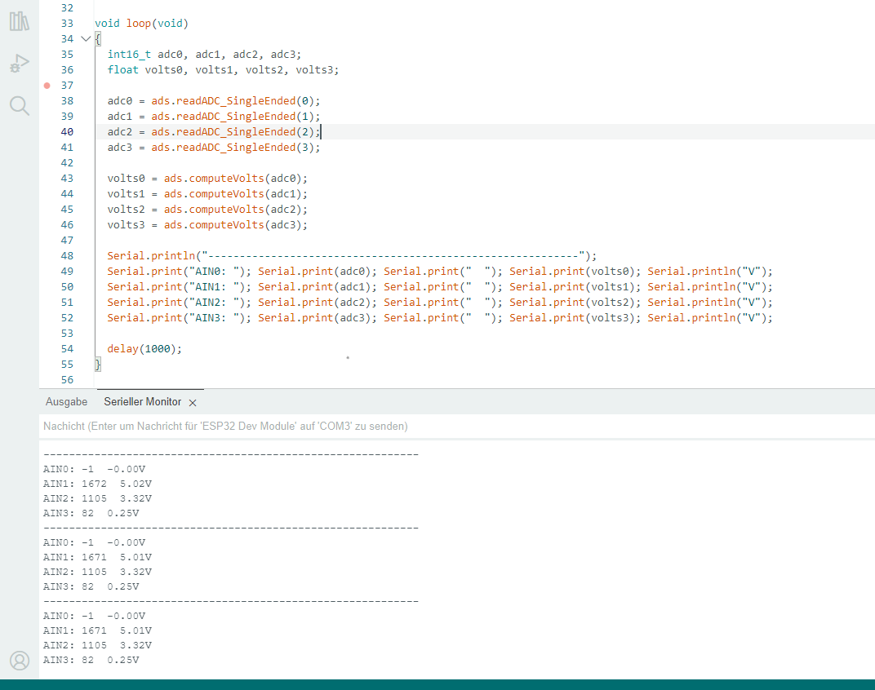Click the closing brace on line 55

coord(98,365)
